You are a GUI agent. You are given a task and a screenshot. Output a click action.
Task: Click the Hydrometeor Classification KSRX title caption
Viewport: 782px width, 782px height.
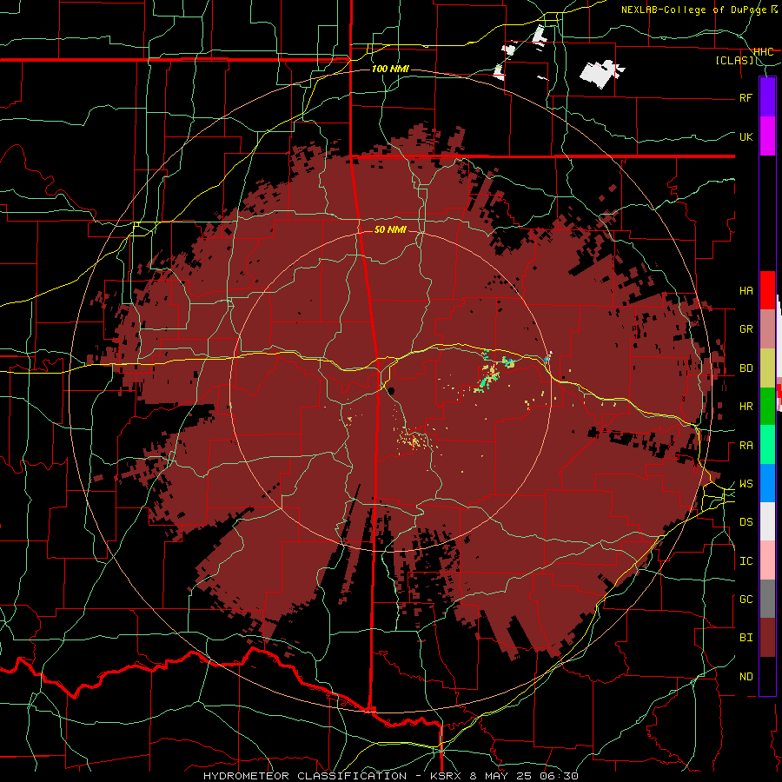coord(390,776)
